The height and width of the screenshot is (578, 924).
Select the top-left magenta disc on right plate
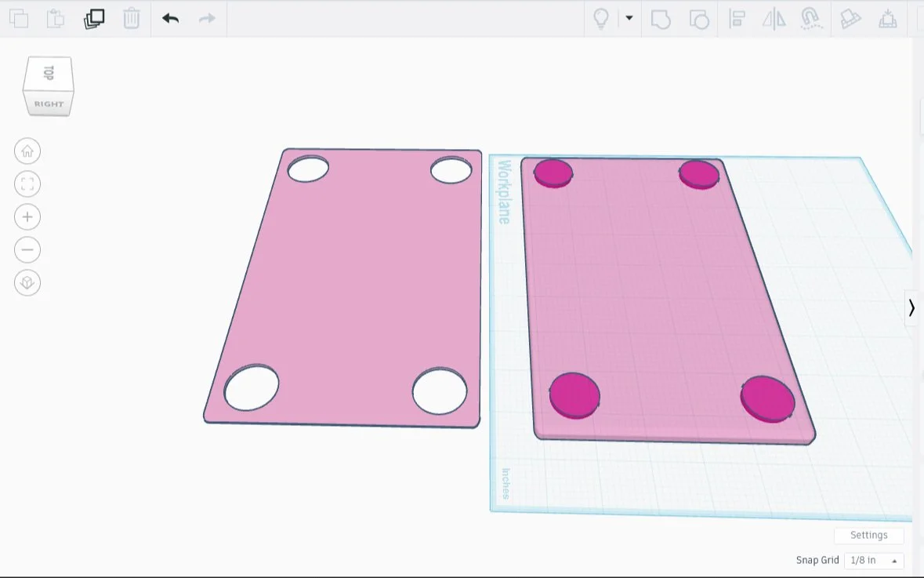(553, 173)
